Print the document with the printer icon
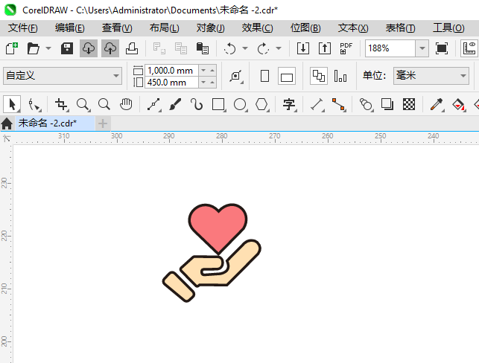This screenshot has width=479, height=363. coord(132,48)
